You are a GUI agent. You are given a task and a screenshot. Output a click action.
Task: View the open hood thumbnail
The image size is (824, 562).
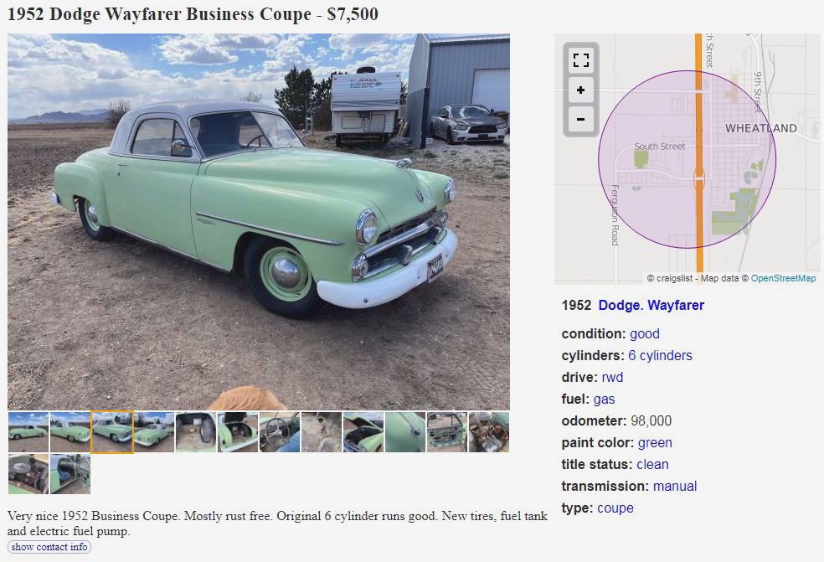coord(363,432)
